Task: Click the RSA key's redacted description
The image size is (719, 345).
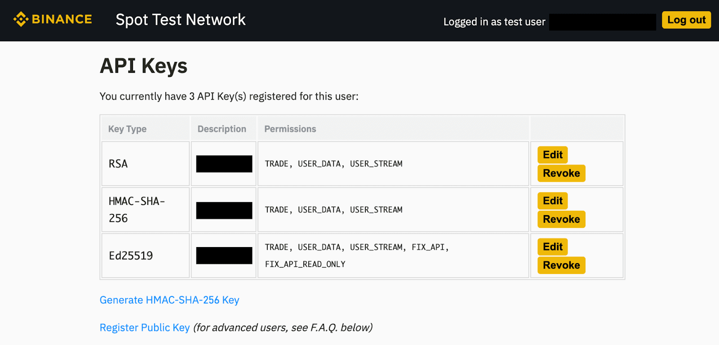Action: [224, 164]
